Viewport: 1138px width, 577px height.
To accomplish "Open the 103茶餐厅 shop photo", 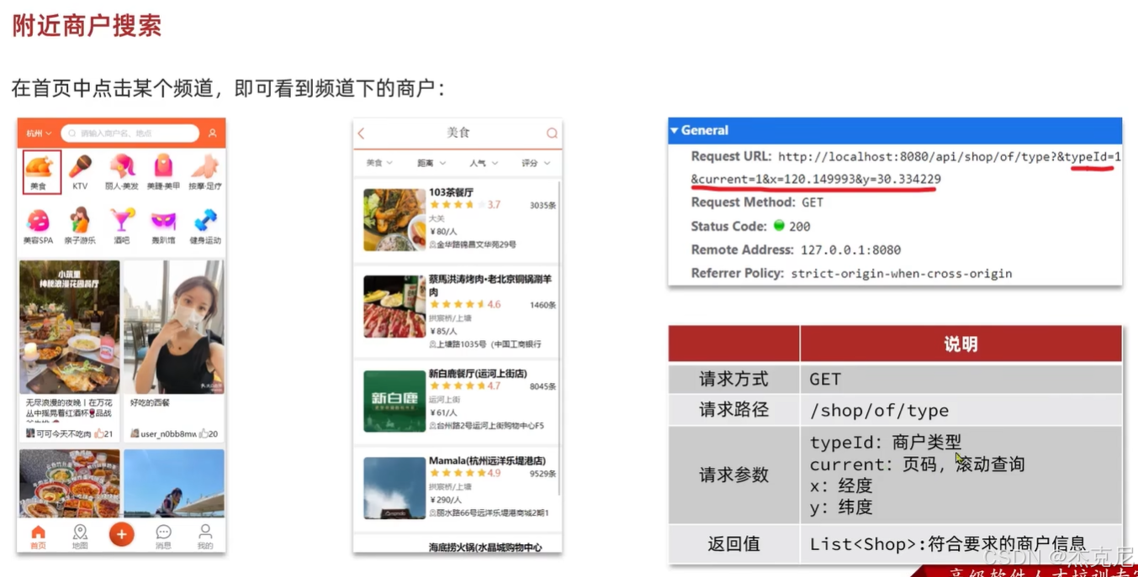I will click(394, 220).
